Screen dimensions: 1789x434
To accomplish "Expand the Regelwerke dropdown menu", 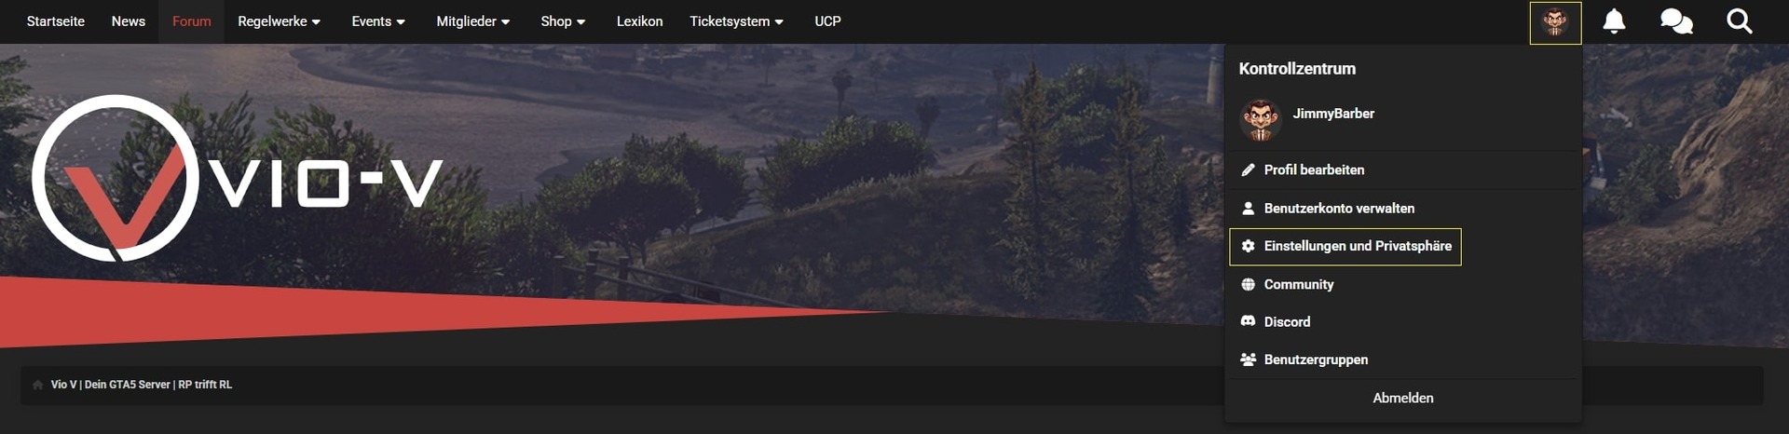I will 279,21.
